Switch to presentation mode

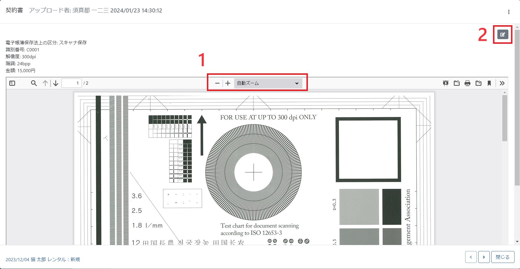446,83
